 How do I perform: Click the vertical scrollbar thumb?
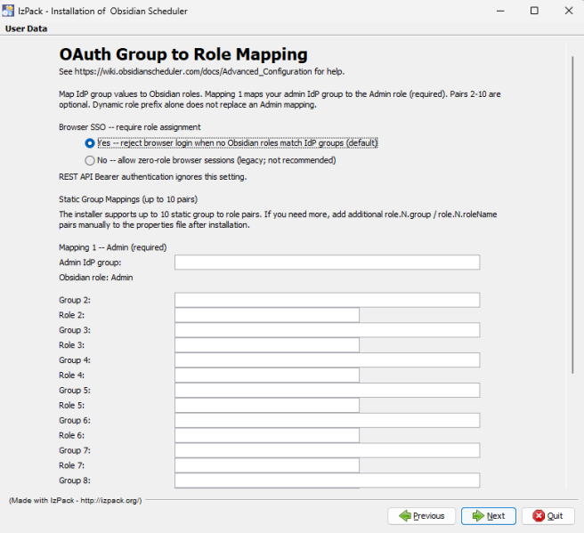572,214
